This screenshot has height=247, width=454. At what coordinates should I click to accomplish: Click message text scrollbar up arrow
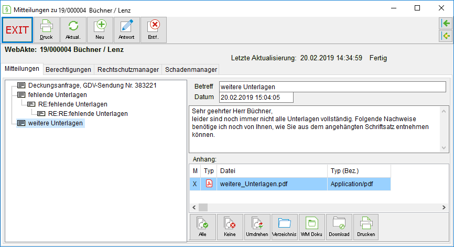(444, 111)
